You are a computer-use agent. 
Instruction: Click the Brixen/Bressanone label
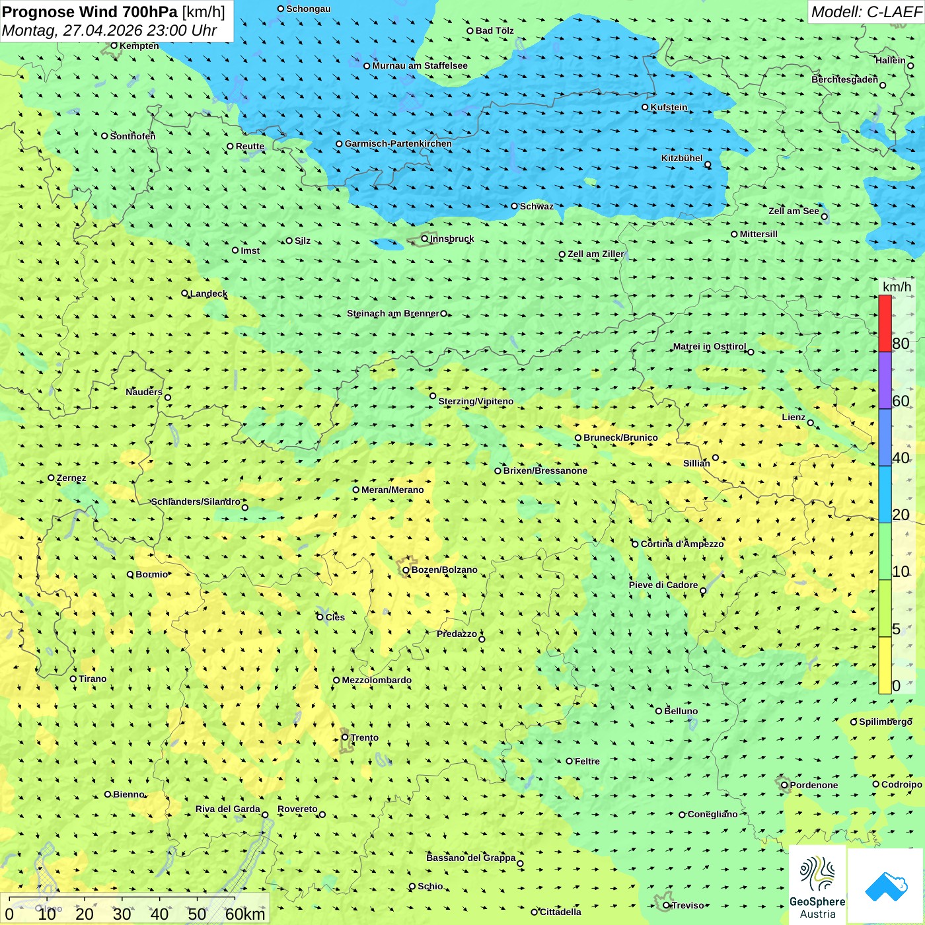point(545,470)
